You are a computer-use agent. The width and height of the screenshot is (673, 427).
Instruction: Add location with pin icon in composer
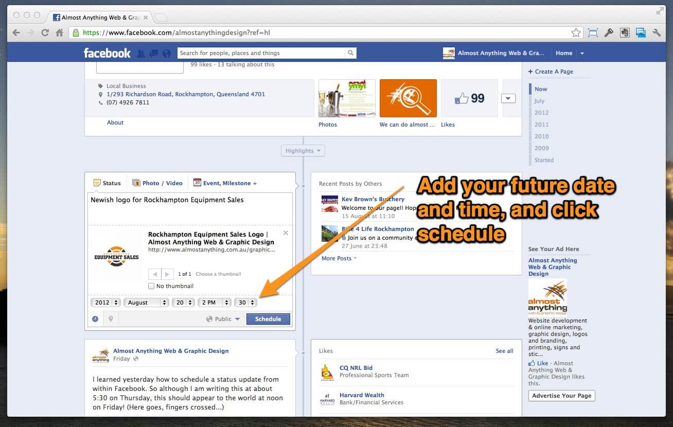click(x=111, y=319)
